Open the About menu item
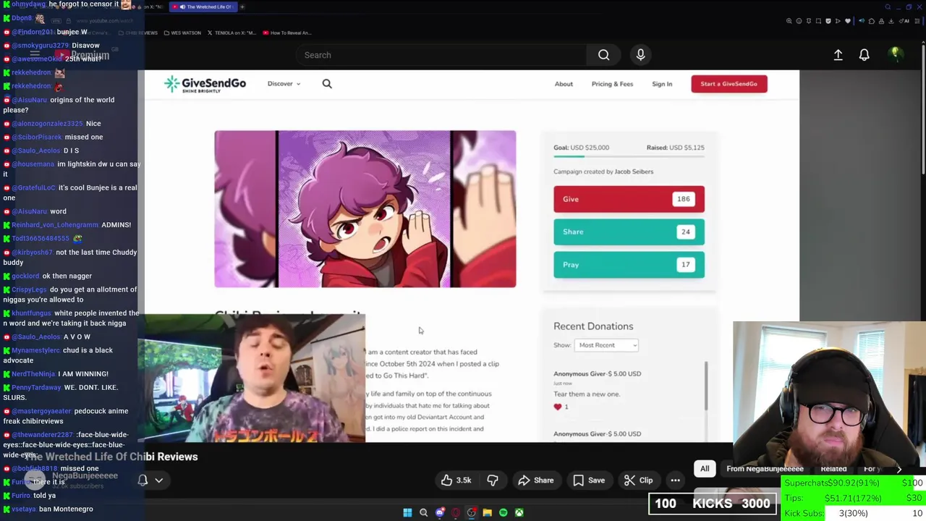 (564, 84)
